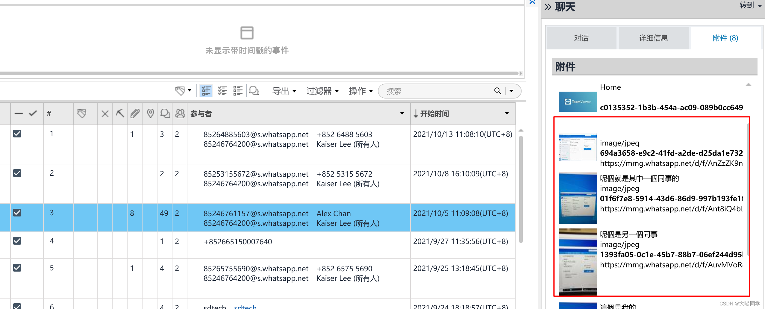Open the 开始时间 column dropdown arrow
The image size is (765, 309).
click(507, 113)
